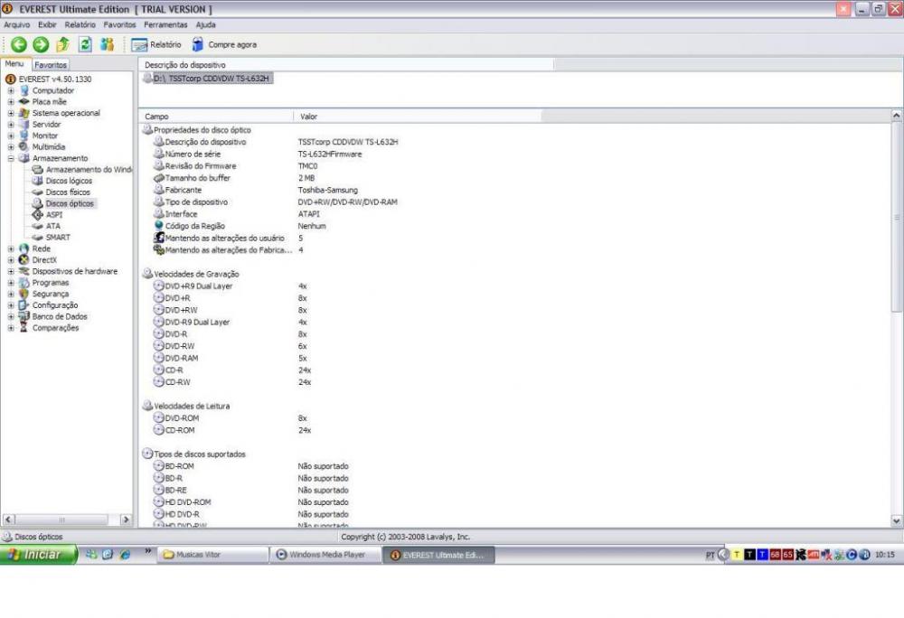
Task: Click the green Forward arrow icon
Action: point(41,44)
